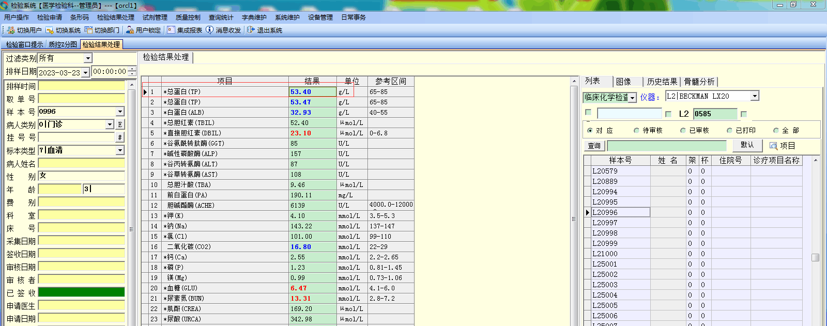
Task: Open the 检验申请 menu
Action: click(x=50, y=18)
